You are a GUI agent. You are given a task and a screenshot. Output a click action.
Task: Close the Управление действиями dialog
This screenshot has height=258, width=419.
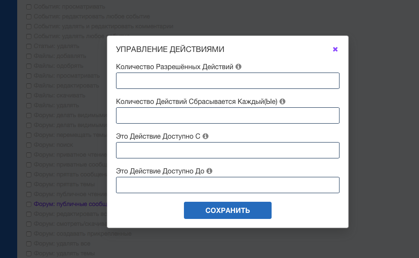pyautogui.click(x=335, y=49)
